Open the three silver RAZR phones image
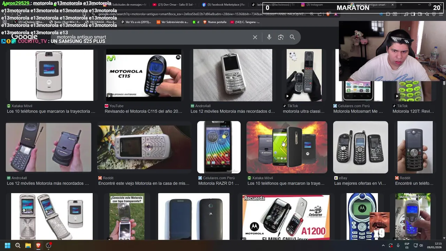Viewport: 446px width, 251px height. [x=52, y=216]
